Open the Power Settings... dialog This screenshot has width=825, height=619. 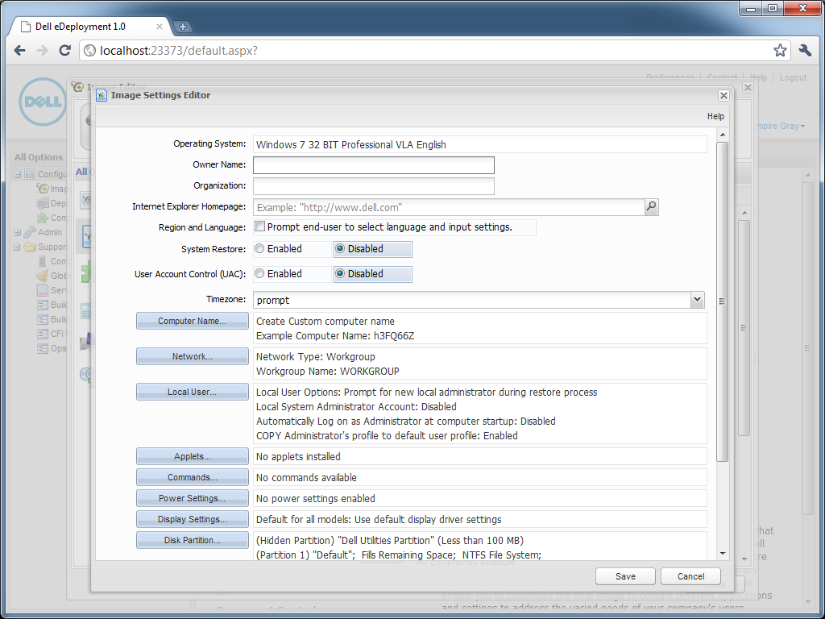[192, 498]
